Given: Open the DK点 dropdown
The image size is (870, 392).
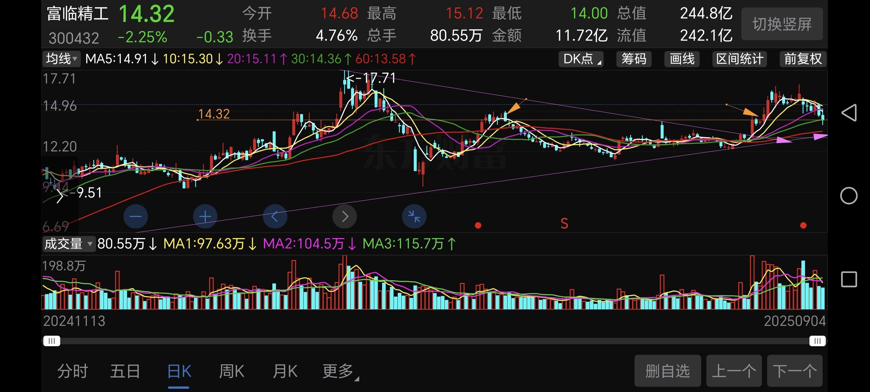Looking at the screenshot, I should 581,59.
